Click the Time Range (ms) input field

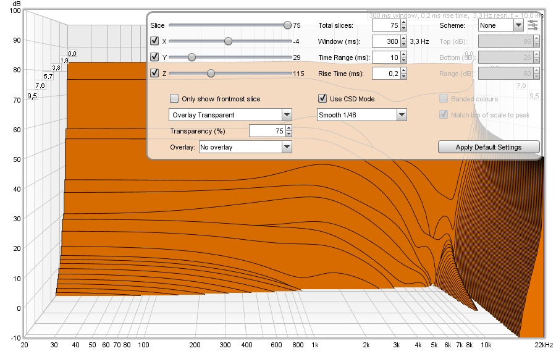point(385,57)
